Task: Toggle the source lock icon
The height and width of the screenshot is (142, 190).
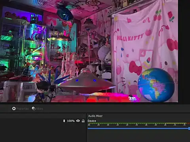Action: tap(83, 121)
